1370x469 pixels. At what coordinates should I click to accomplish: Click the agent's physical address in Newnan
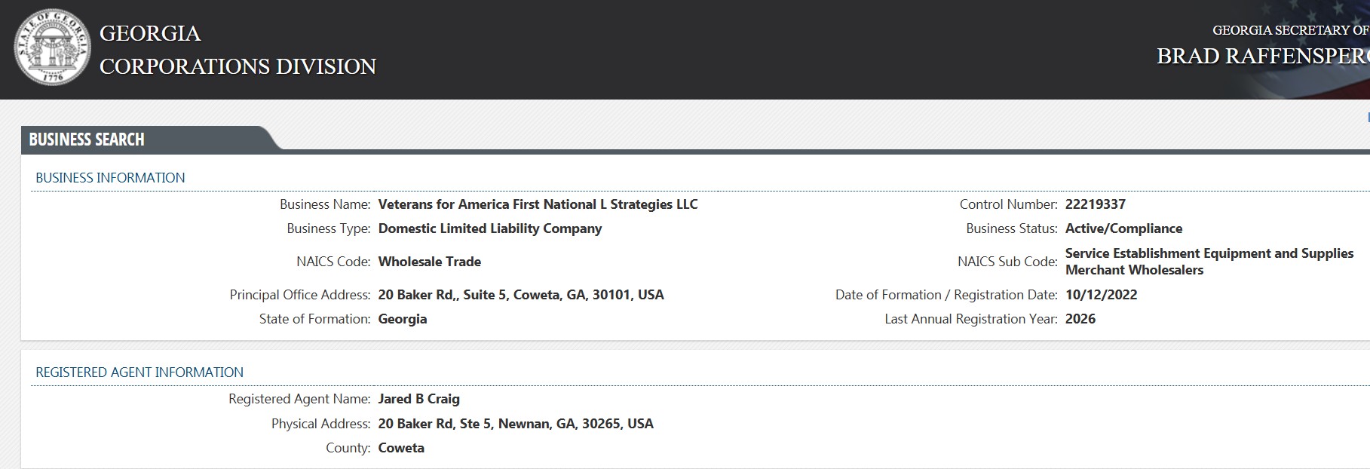tap(515, 424)
